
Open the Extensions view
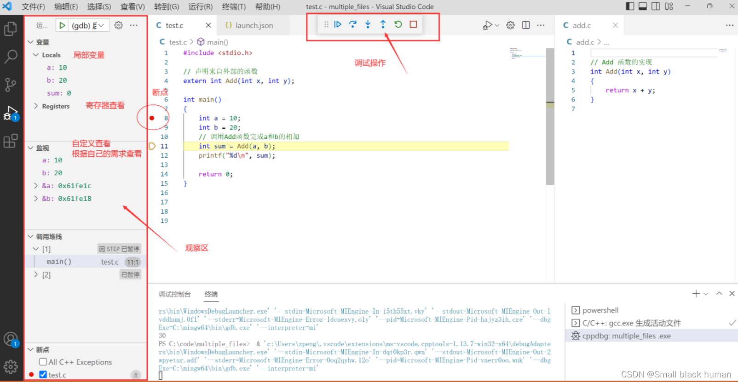point(11,141)
